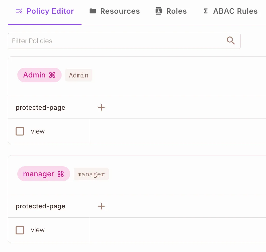Click the grey manager key tag

(x=91, y=174)
